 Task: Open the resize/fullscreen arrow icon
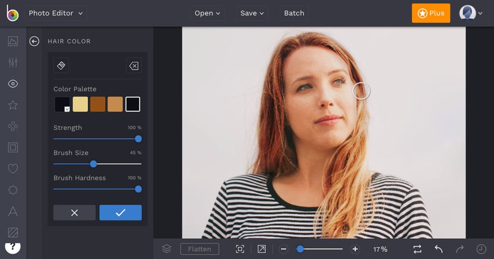pos(261,249)
